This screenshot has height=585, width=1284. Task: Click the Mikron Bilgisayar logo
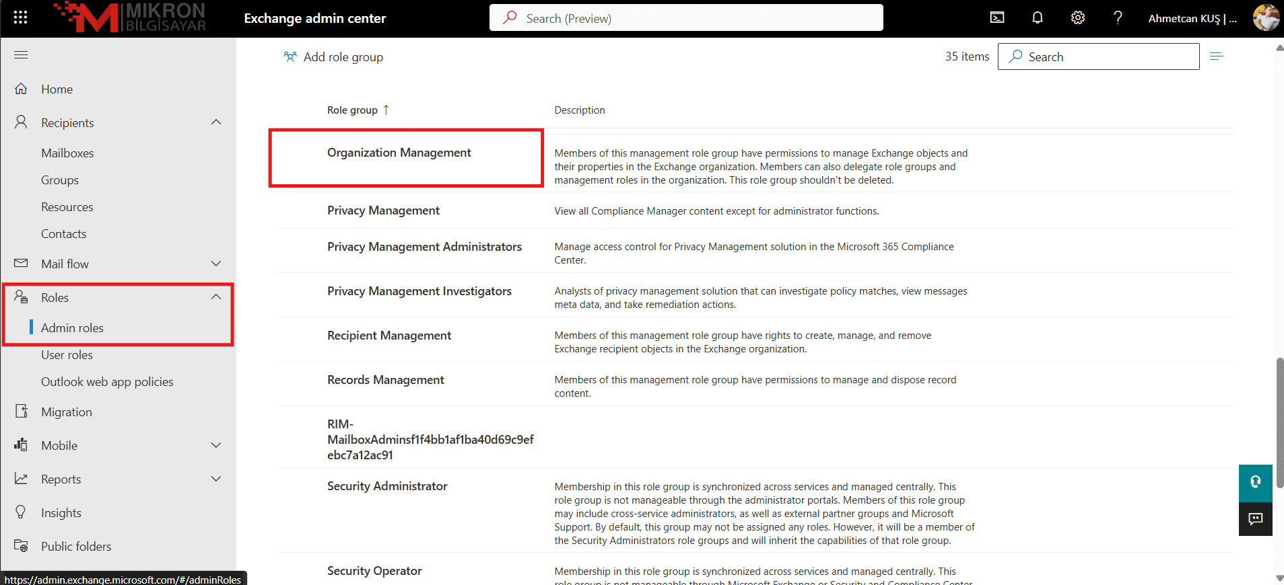[131, 17]
